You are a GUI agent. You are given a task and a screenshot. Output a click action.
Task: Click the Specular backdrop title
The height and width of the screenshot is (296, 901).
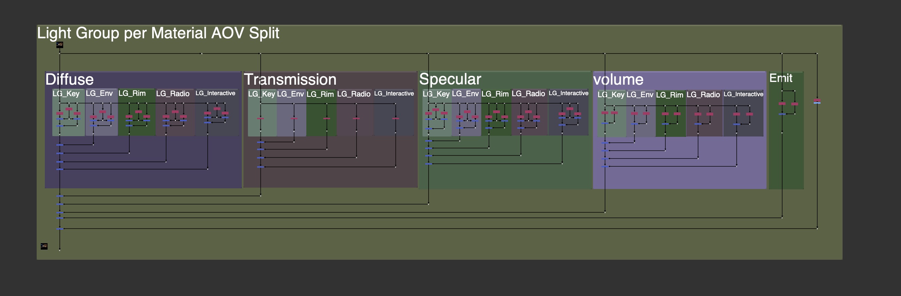tap(450, 79)
